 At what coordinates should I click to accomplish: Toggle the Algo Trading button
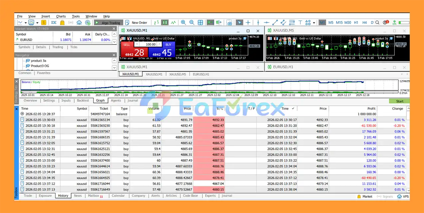[108, 23]
